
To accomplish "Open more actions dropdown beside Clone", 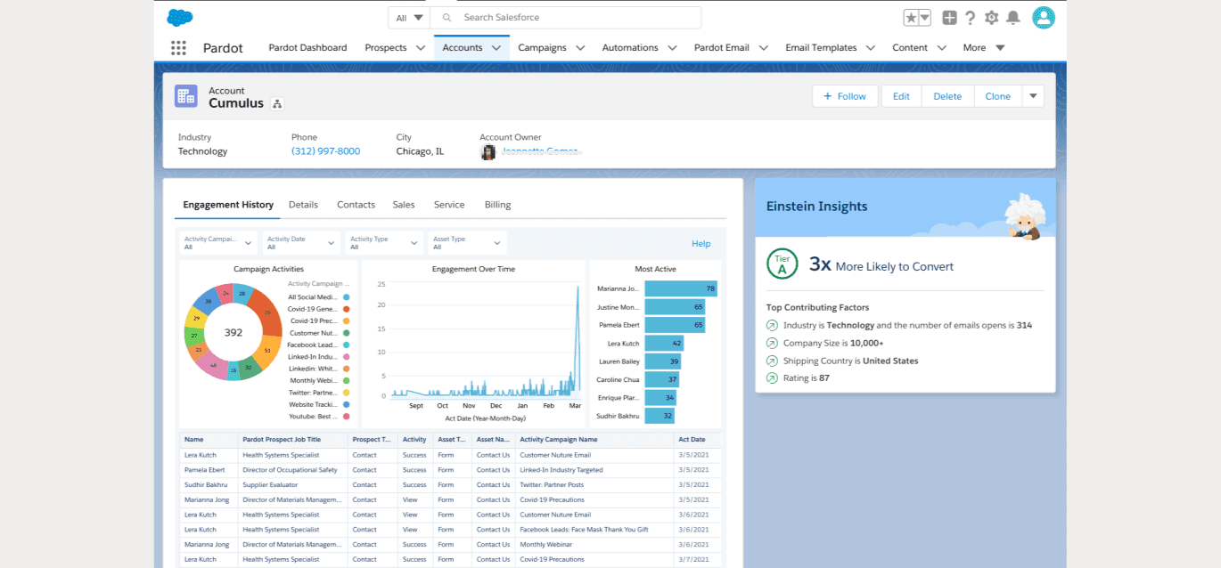I will click(x=1033, y=96).
